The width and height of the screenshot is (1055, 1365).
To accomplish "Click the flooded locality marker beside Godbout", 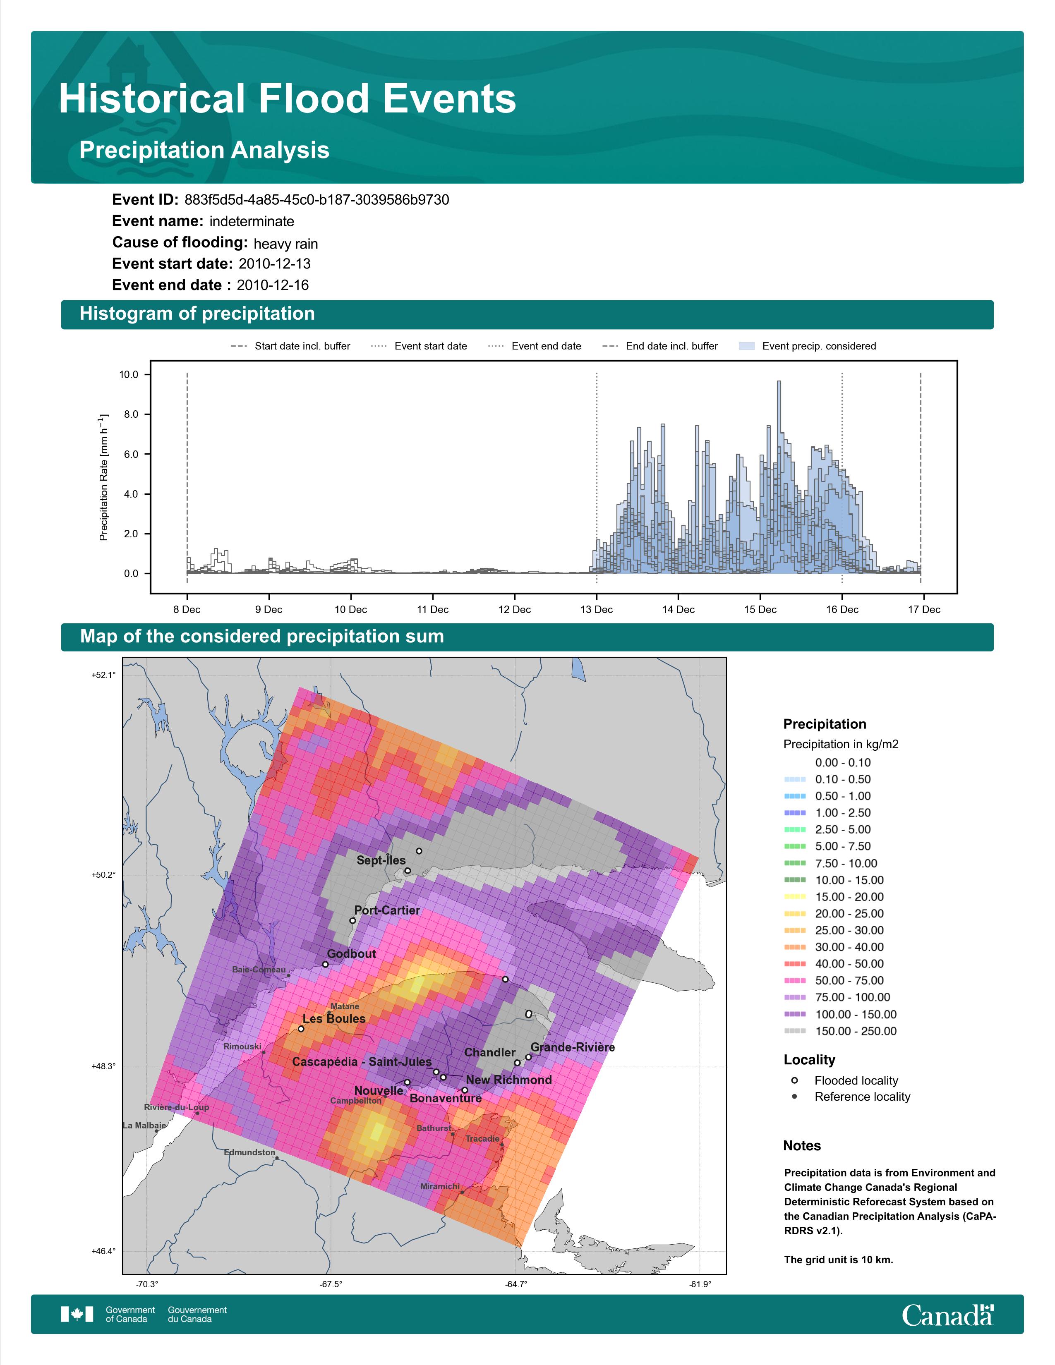I will pyautogui.click(x=325, y=964).
